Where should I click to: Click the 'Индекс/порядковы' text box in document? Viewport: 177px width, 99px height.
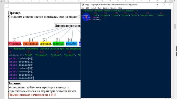tap(67, 26)
